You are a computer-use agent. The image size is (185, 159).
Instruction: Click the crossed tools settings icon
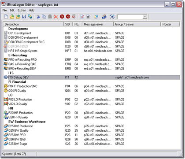coord(112,17)
